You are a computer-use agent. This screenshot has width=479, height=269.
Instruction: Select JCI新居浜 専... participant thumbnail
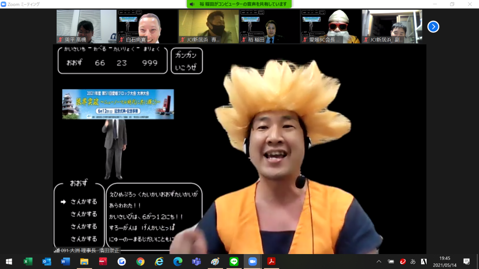(209, 26)
